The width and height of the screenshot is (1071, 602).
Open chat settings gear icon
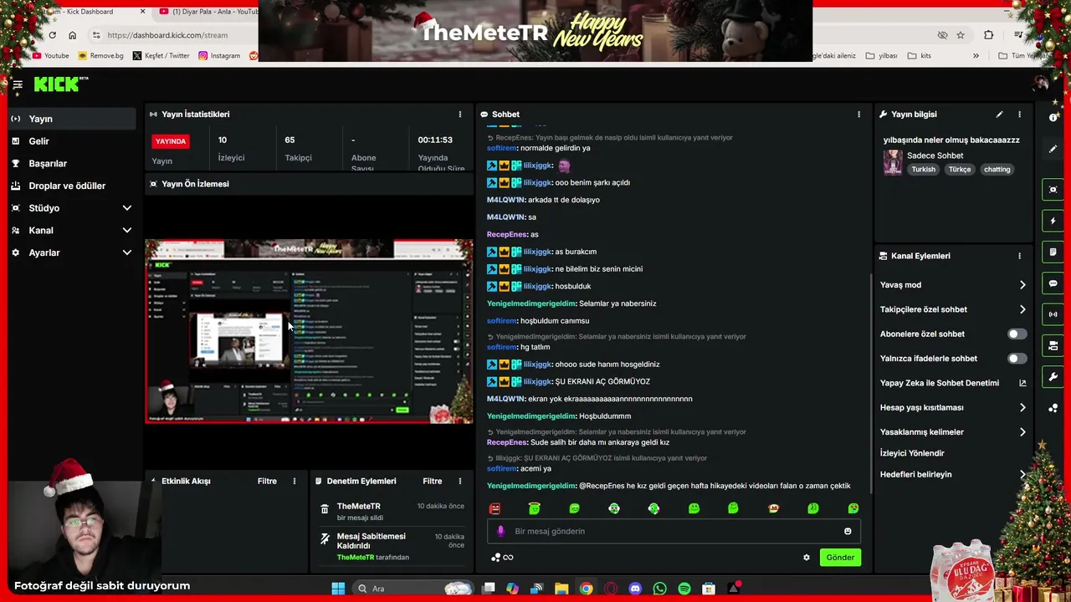(x=807, y=558)
